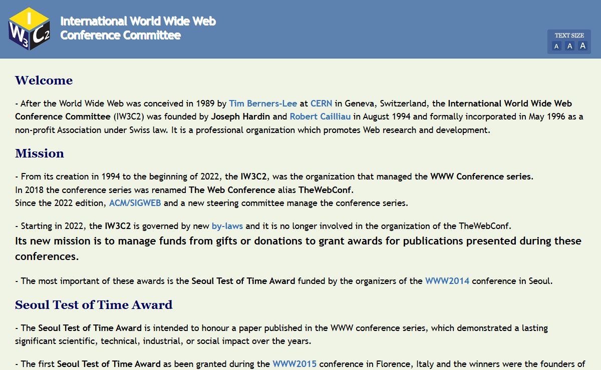Viewport: 601px width, 370px height.
Task: Select the smallest text size A button
Action: [556, 46]
